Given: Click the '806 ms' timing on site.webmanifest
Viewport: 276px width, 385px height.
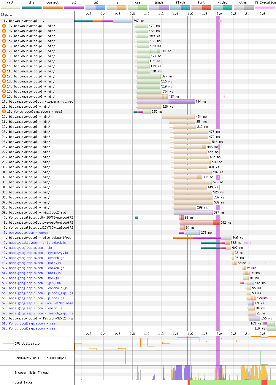Looking at the screenshot, I should coord(238,238).
